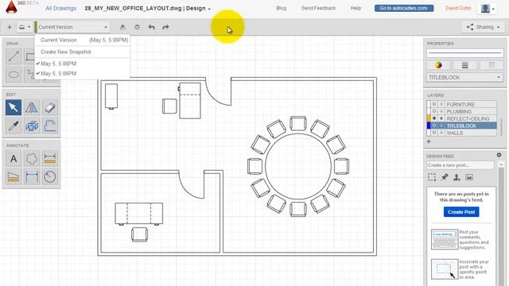Image resolution: width=509 pixels, height=286 pixels.
Task: Click the David Cohn user name
Action: point(458,8)
